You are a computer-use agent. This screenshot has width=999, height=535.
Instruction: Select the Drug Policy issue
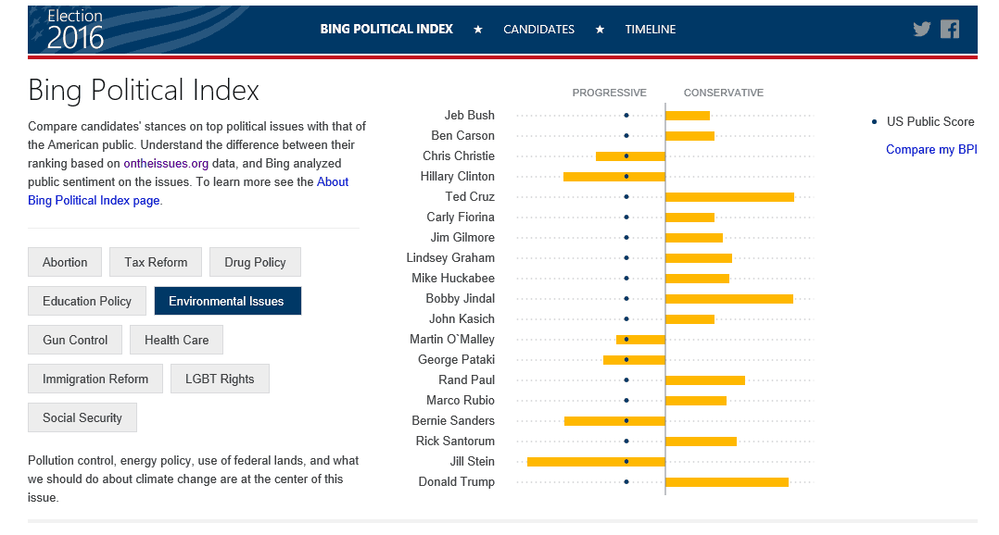[x=255, y=262]
